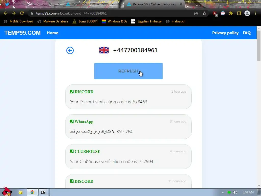Open the Privacy policy page
The width and height of the screenshot is (261, 196).
[x=225, y=33]
